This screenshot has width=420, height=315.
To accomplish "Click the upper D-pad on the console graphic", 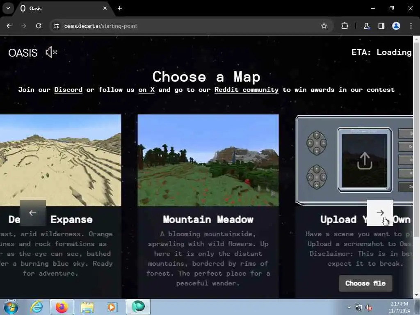I will [317, 143].
